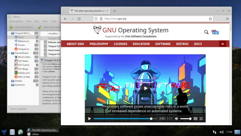Toggle video captions button

coord(195,119)
